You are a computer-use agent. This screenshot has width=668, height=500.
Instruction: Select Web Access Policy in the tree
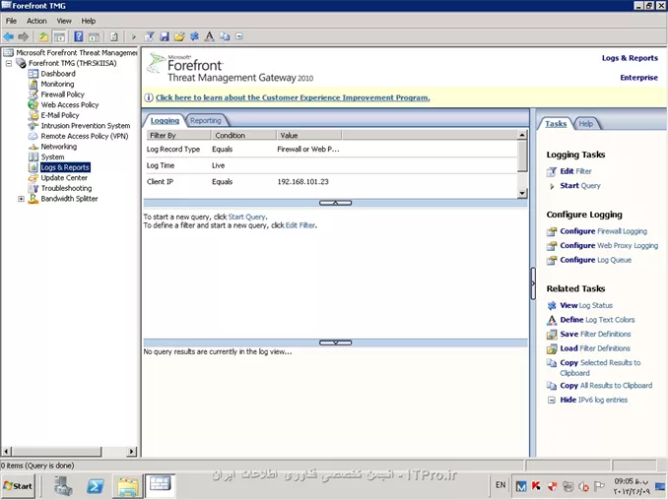(70, 105)
